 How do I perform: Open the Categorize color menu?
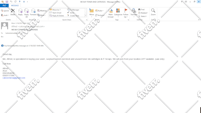[118, 13]
